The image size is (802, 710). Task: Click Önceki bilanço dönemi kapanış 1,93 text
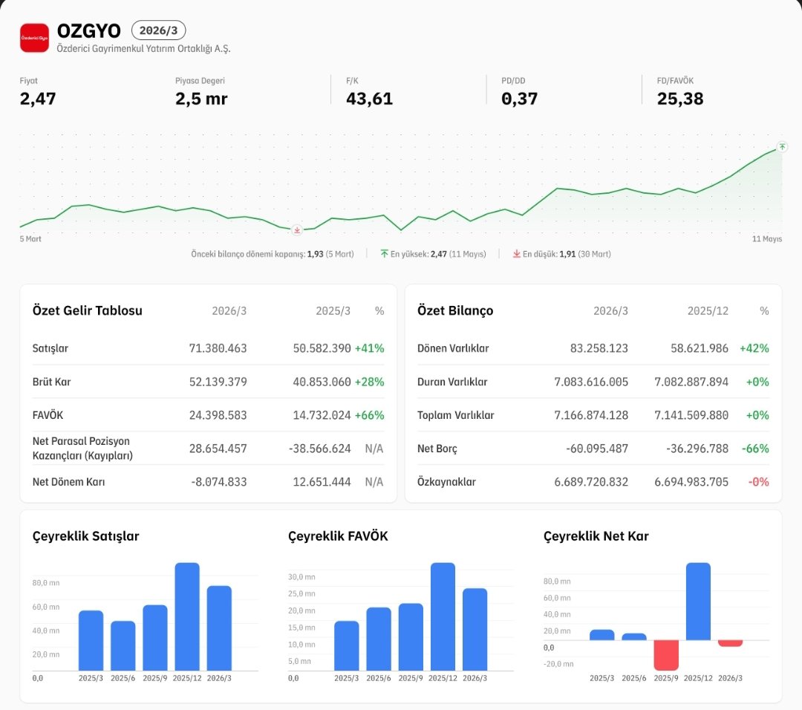coord(272,254)
